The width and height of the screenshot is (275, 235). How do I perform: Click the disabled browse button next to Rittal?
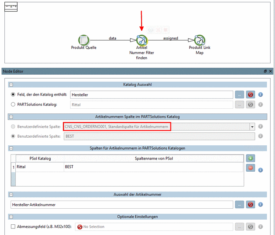(x=239, y=105)
